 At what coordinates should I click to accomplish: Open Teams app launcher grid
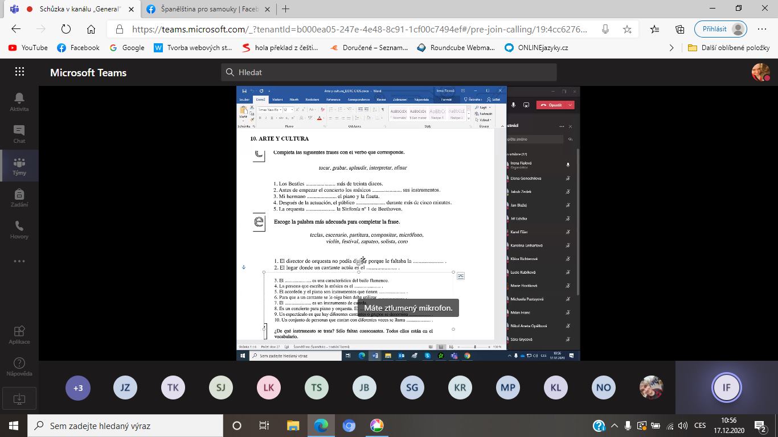[x=19, y=72]
